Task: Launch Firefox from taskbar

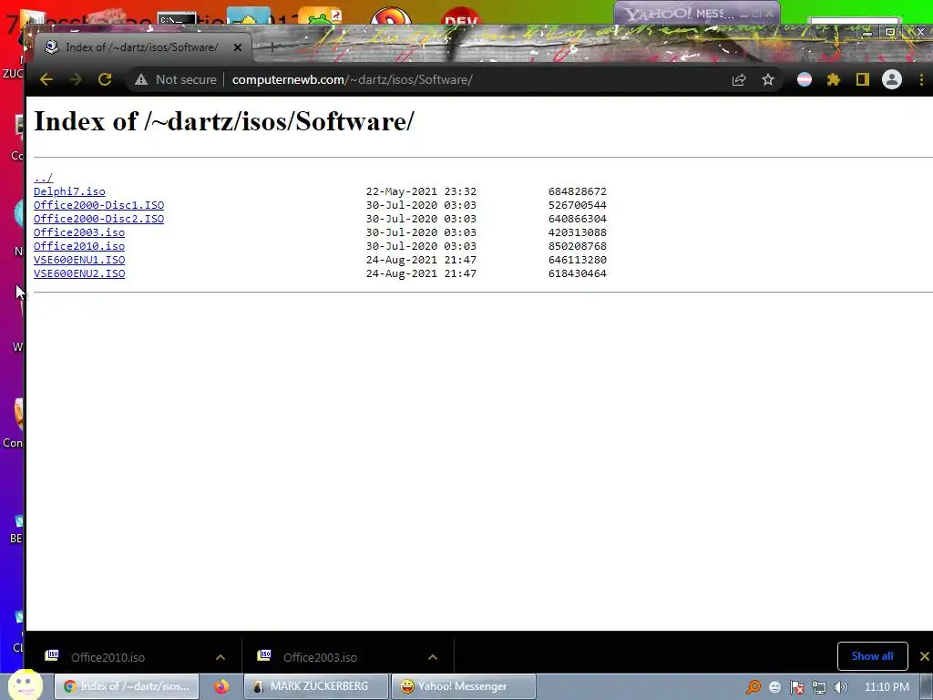Action: click(221, 686)
